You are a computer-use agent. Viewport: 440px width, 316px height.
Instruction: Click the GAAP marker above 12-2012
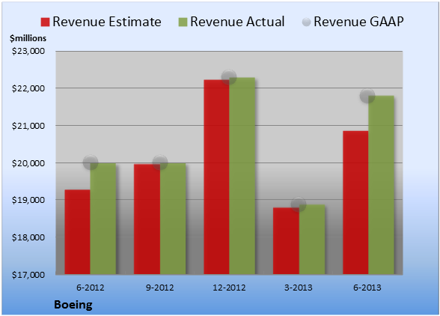[229, 76]
